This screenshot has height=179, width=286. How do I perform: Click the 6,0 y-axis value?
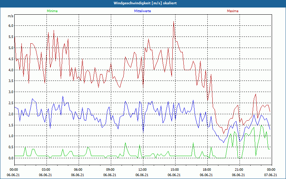click(x=11, y=25)
